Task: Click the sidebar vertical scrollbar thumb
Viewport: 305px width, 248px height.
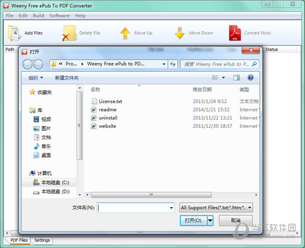Action: pyautogui.click(x=79, y=125)
